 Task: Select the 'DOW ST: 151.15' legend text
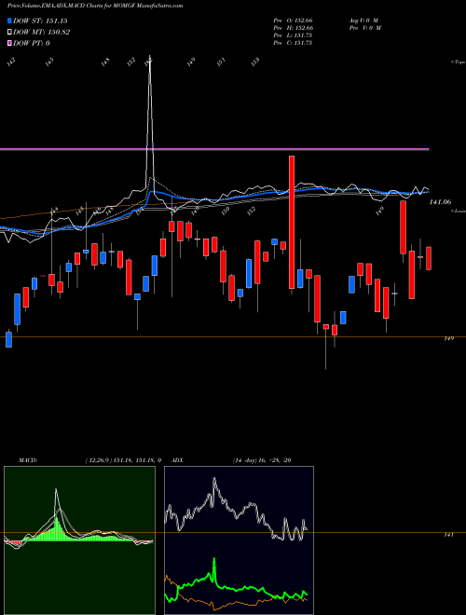40,20
